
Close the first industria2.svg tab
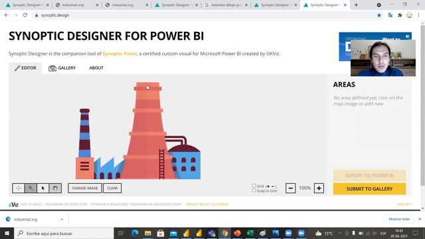tap(98, 5)
